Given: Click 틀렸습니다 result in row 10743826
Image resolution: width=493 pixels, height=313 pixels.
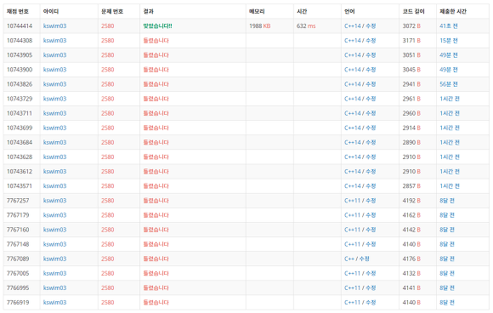Looking at the screenshot, I should 156,84.
